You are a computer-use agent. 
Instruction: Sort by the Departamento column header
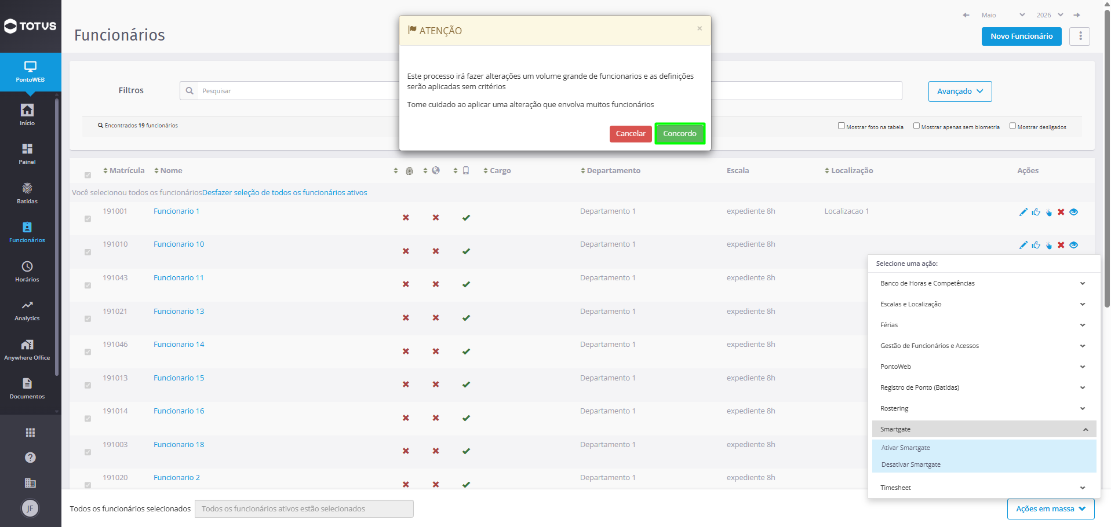[610, 171]
